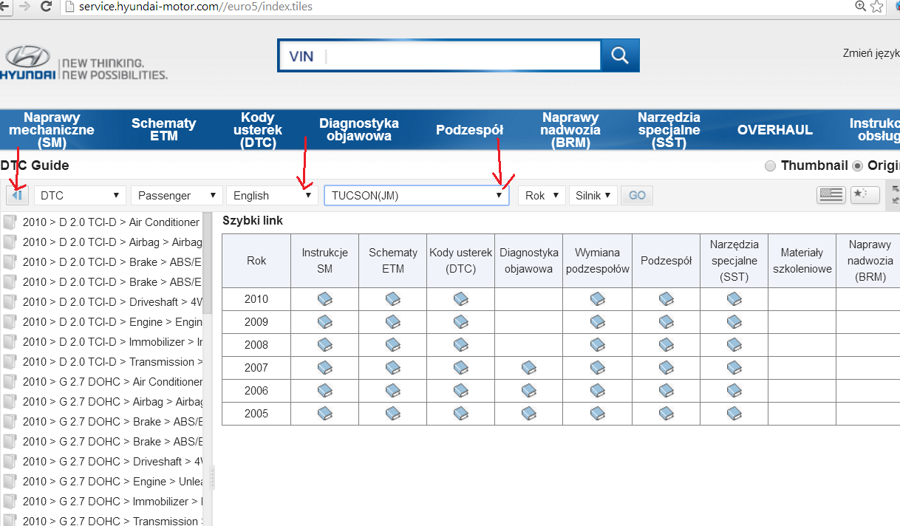900x526 pixels.
Task: Click the Materiały szkoleniowe column header
Action: coord(802,261)
